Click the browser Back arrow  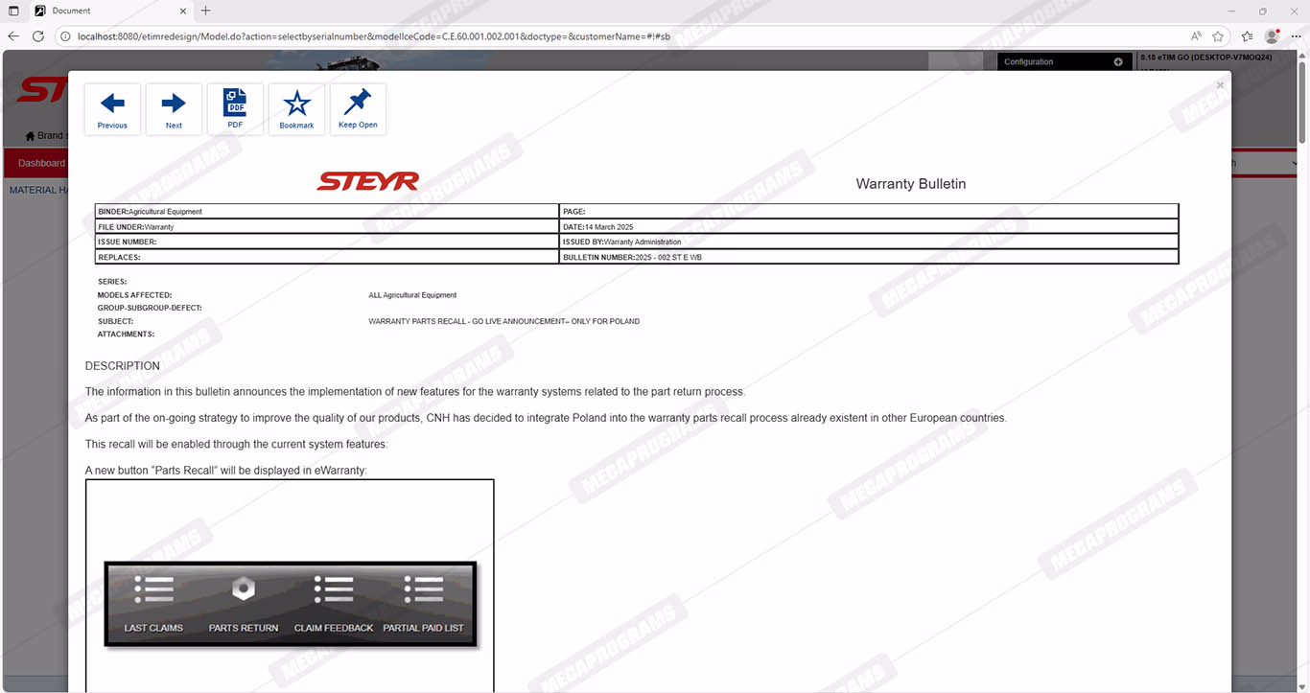coord(13,36)
